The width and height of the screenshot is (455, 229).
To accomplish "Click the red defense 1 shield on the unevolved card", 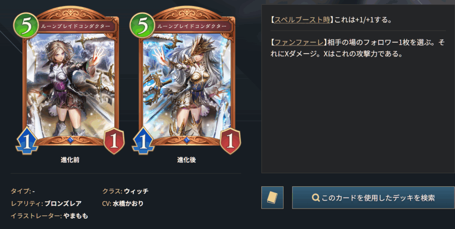I will pos(114,141).
